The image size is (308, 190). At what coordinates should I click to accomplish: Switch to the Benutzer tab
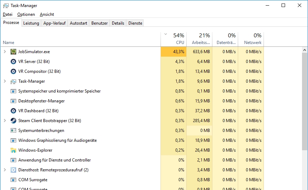coord(99,23)
